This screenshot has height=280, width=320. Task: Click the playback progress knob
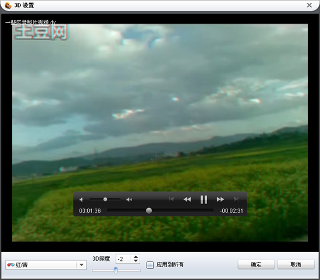click(149, 210)
